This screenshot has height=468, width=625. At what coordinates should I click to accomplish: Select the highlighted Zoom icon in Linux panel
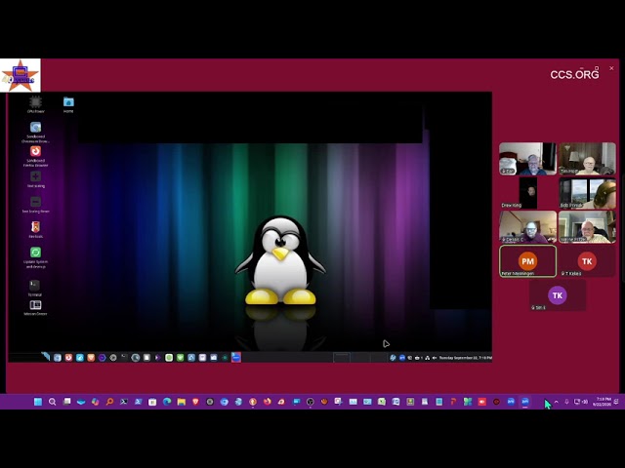click(x=236, y=358)
